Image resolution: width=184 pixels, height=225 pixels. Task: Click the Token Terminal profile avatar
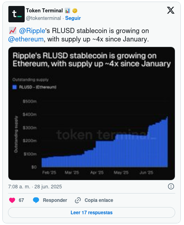point(16,14)
